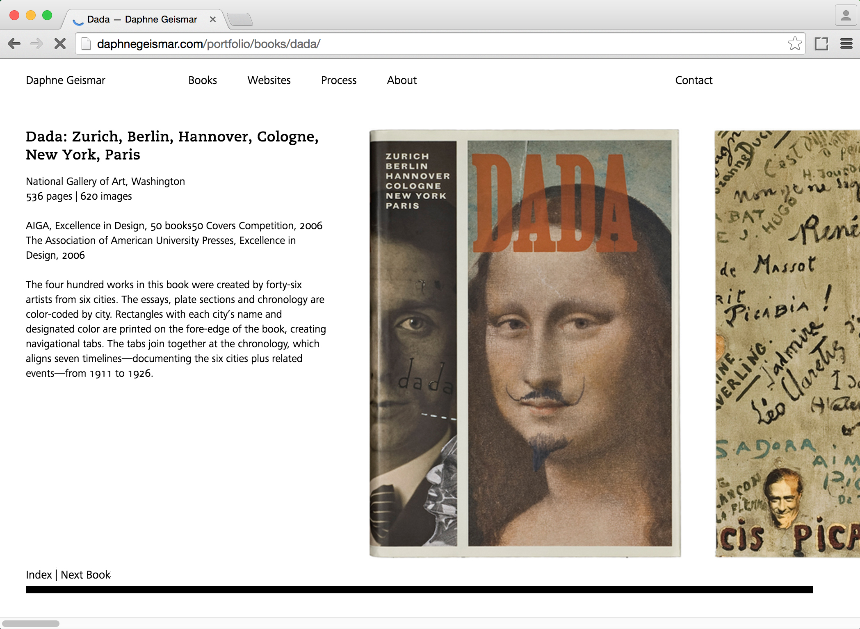
Task: Bookmark this page with the star icon
Action: (794, 43)
